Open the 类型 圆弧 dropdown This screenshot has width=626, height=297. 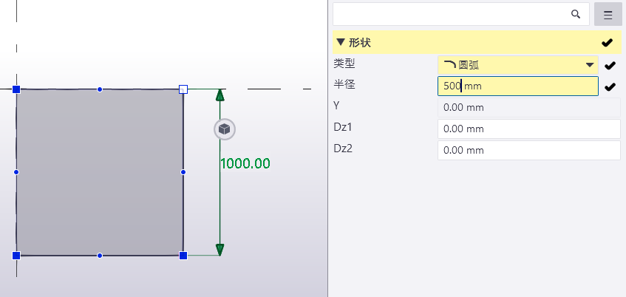(518, 65)
